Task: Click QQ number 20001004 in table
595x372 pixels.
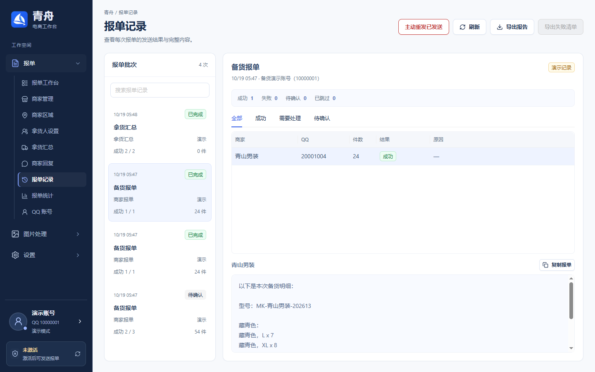Action: (x=314, y=156)
